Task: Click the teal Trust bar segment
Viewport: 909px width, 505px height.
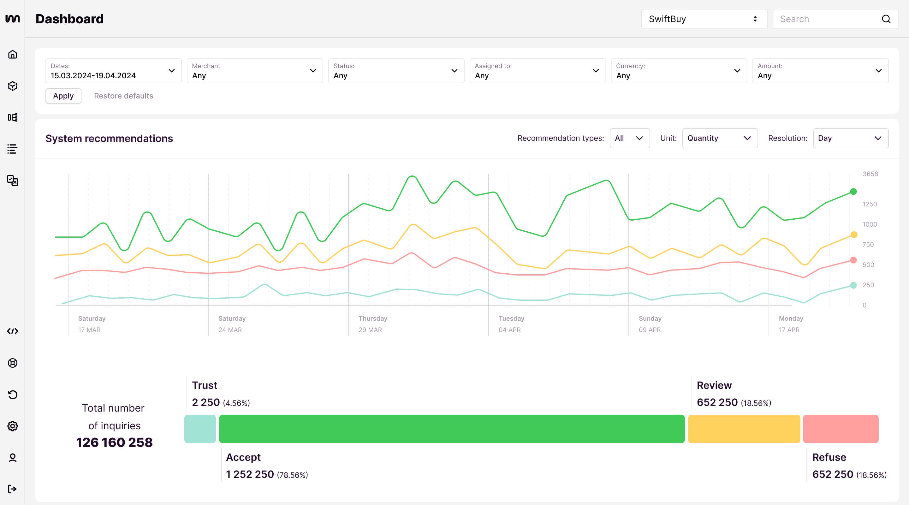Action: coord(200,429)
